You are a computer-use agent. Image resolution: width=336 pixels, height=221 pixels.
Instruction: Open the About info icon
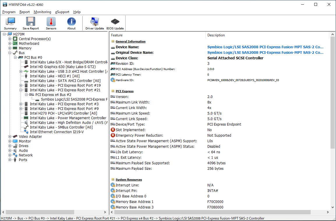coord(71,22)
